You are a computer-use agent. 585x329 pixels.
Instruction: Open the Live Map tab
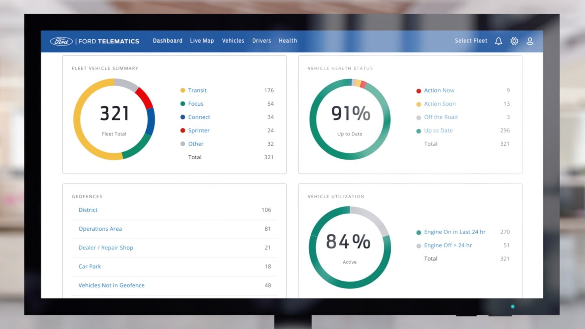[202, 41]
